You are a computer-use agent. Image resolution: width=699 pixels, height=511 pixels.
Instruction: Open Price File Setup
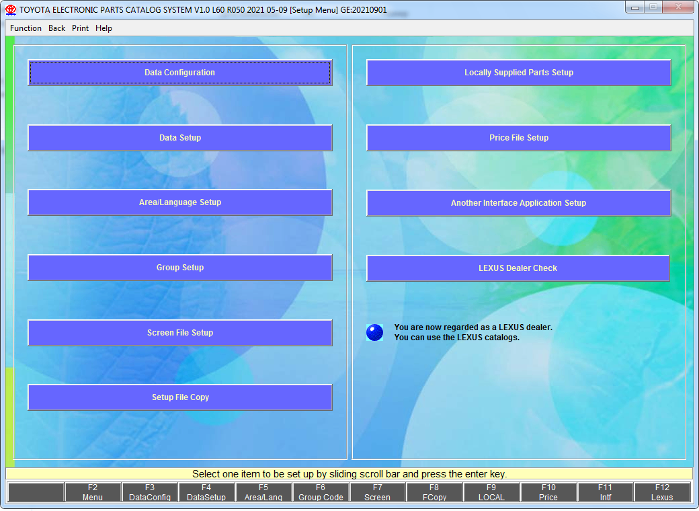pyautogui.click(x=518, y=138)
